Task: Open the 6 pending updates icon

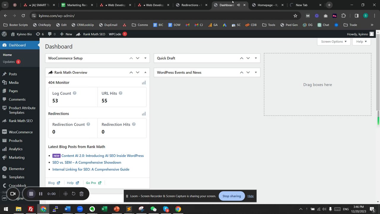Action: (39, 34)
